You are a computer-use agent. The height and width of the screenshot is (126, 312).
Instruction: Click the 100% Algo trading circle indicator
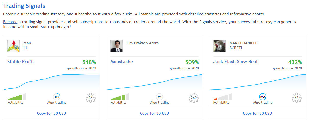[x=263, y=97]
